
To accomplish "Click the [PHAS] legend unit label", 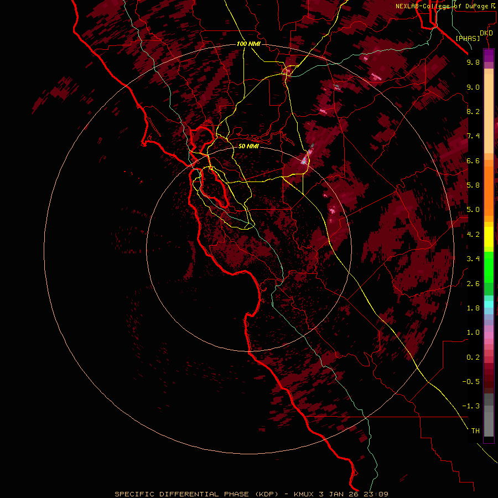I will coord(468,39).
